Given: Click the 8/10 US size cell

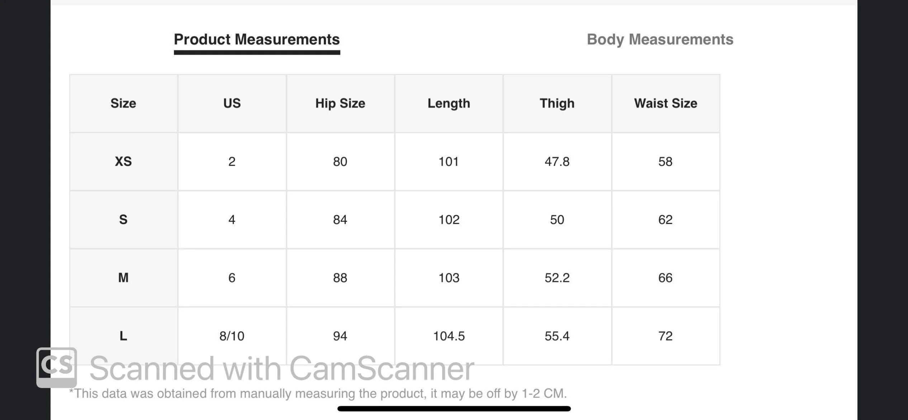Looking at the screenshot, I should [x=232, y=336].
